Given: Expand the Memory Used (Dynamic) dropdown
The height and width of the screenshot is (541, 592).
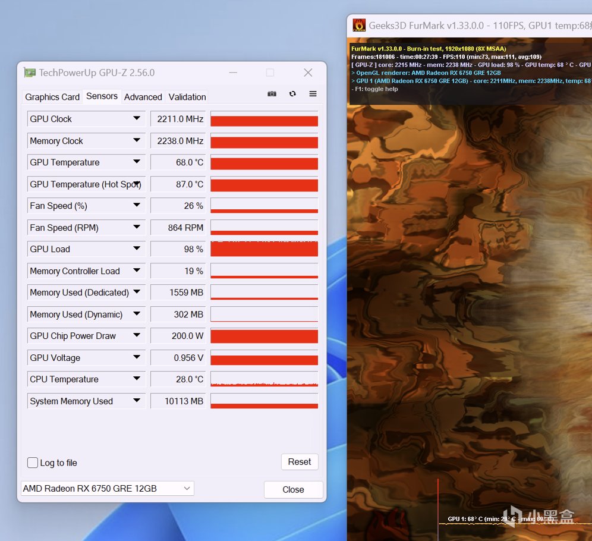Looking at the screenshot, I should point(137,314).
